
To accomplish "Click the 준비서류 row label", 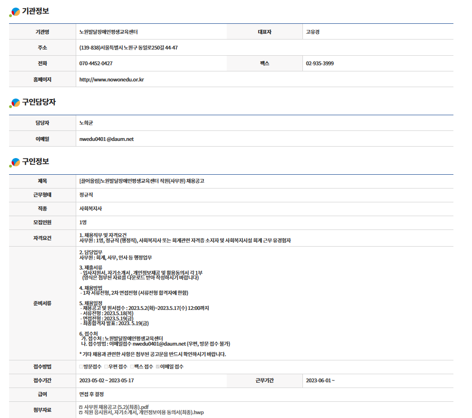I will [x=42, y=303].
